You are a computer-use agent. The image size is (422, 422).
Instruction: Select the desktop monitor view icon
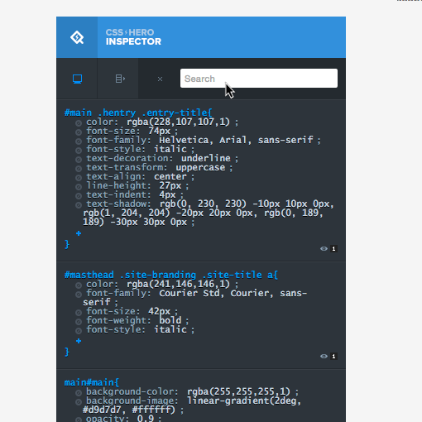(77, 79)
